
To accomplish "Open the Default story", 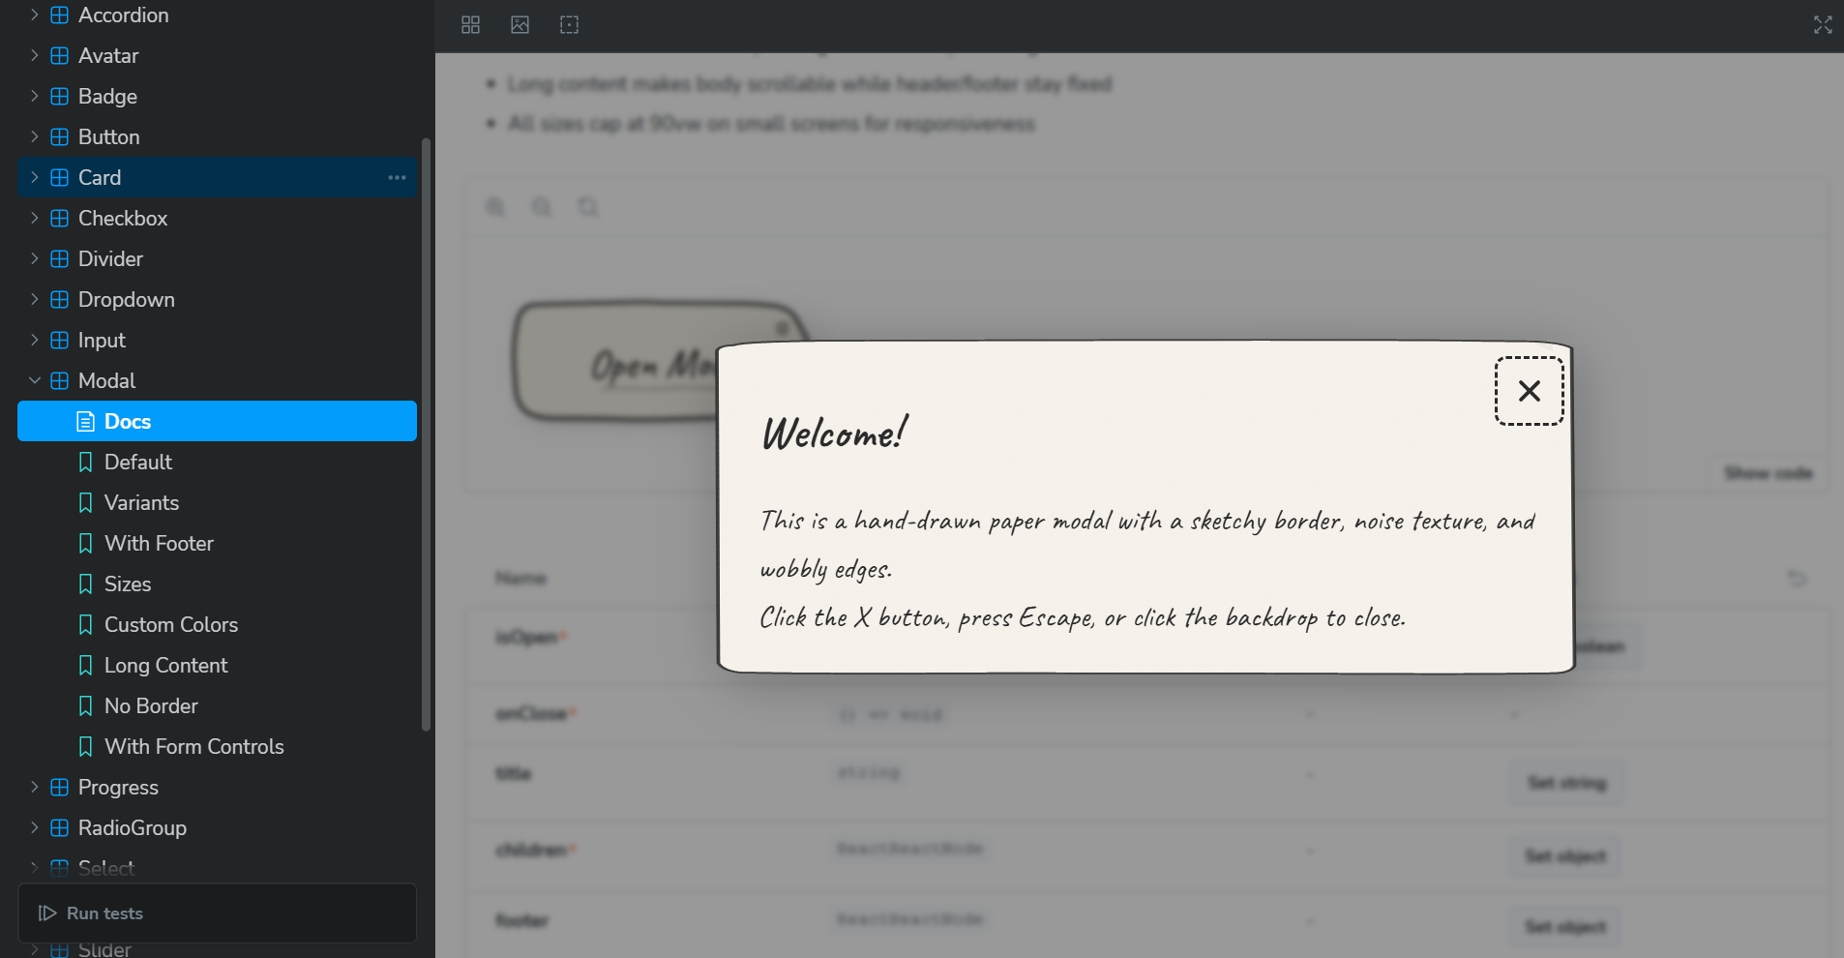I will point(218,462).
